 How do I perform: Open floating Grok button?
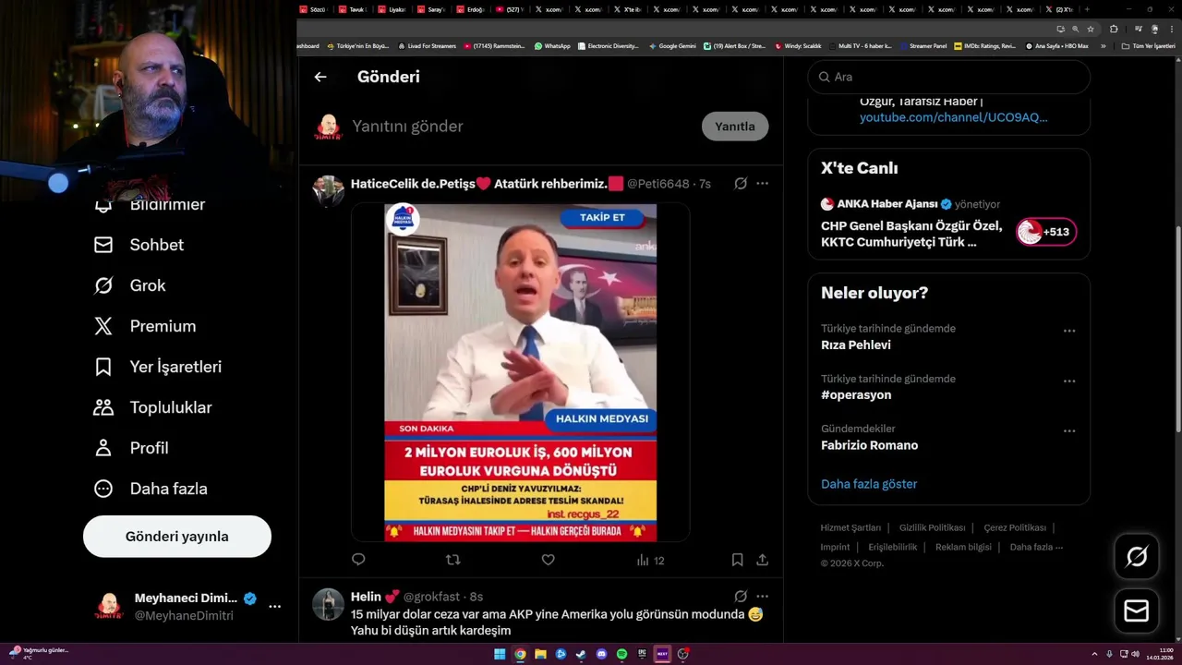1137,556
